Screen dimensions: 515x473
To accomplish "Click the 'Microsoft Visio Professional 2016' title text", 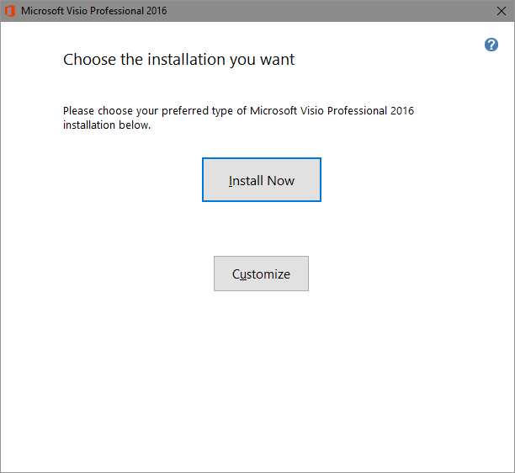I will click(x=94, y=11).
